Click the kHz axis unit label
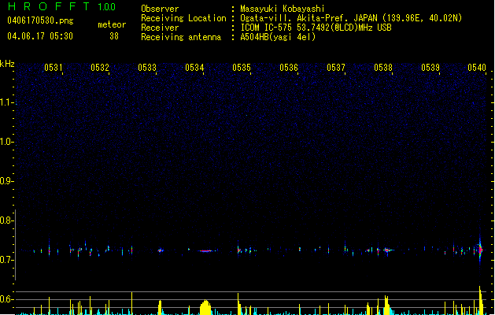 pyautogui.click(x=7, y=64)
